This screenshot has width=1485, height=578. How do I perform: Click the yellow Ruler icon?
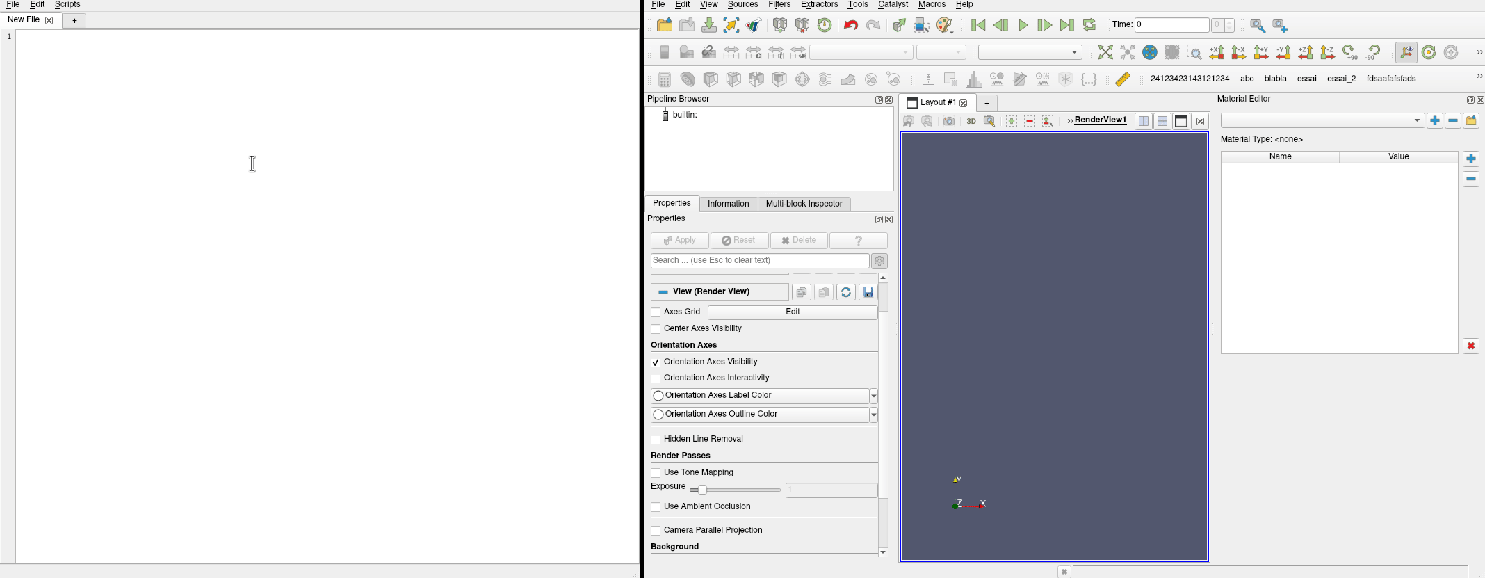tap(1122, 79)
